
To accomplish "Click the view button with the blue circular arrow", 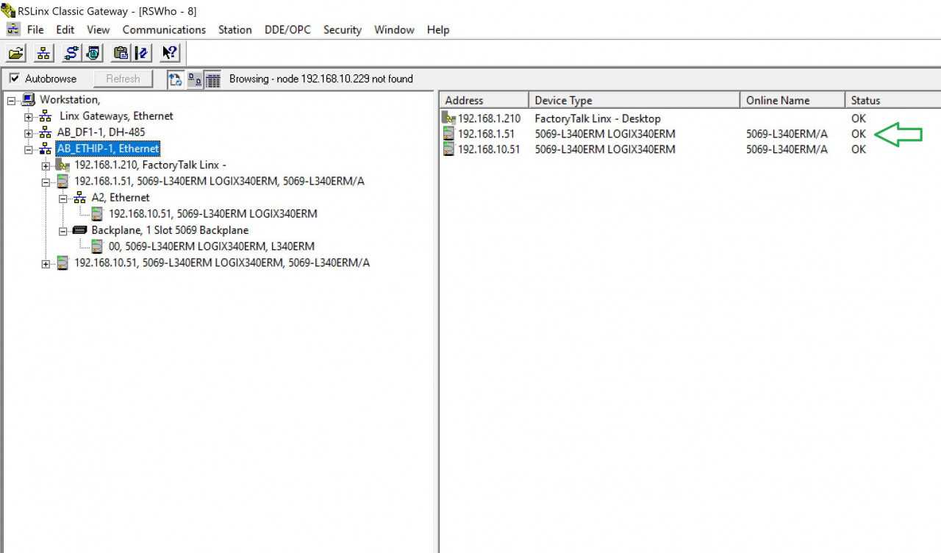I will pos(176,79).
